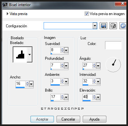The width and height of the screenshot is (128, 126).
Task: Increase Suavidad with the up spinner arrow
Action: (x=62, y=49)
